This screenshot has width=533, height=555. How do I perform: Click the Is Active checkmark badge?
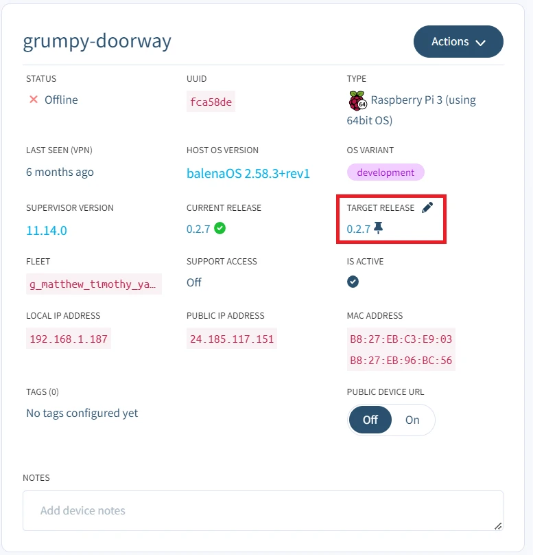pos(353,282)
